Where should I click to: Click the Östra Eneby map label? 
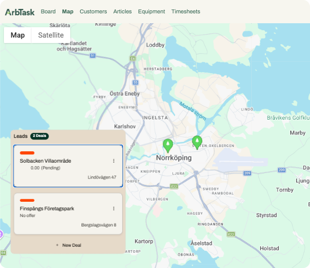pyautogui.click(x=125, y=93)
